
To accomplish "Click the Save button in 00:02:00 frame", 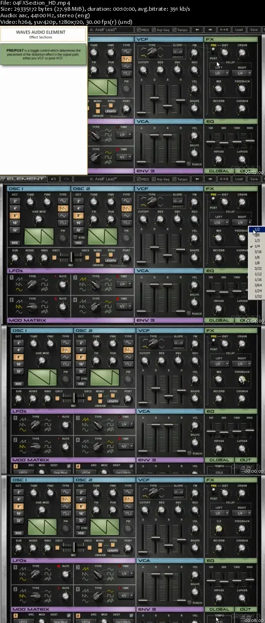I will tap(253, 29).
